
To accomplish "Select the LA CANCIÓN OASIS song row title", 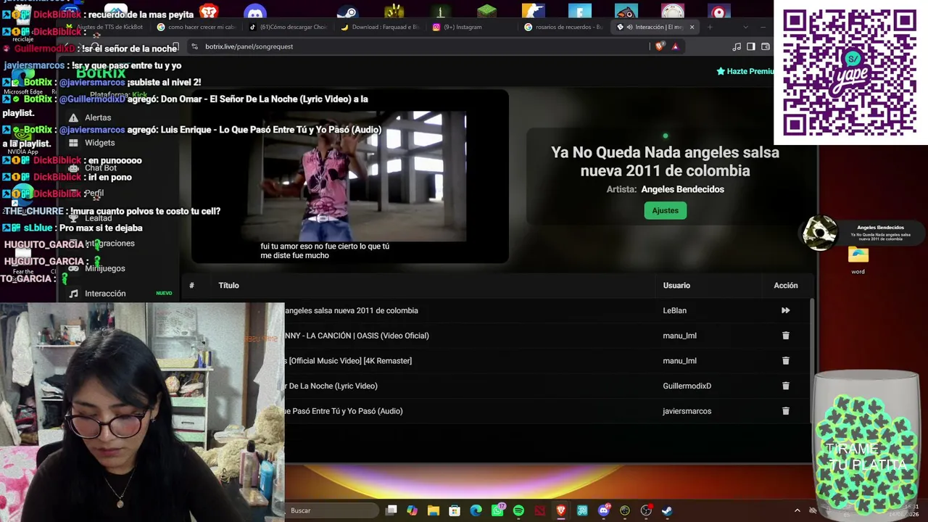I will 357,336.
